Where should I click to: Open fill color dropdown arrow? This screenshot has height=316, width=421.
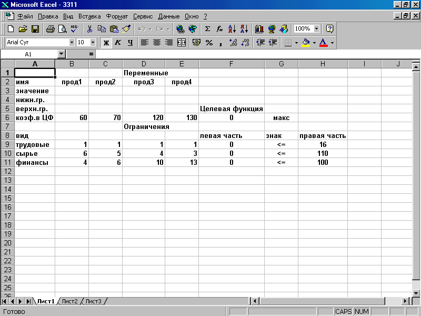point(314,43)
